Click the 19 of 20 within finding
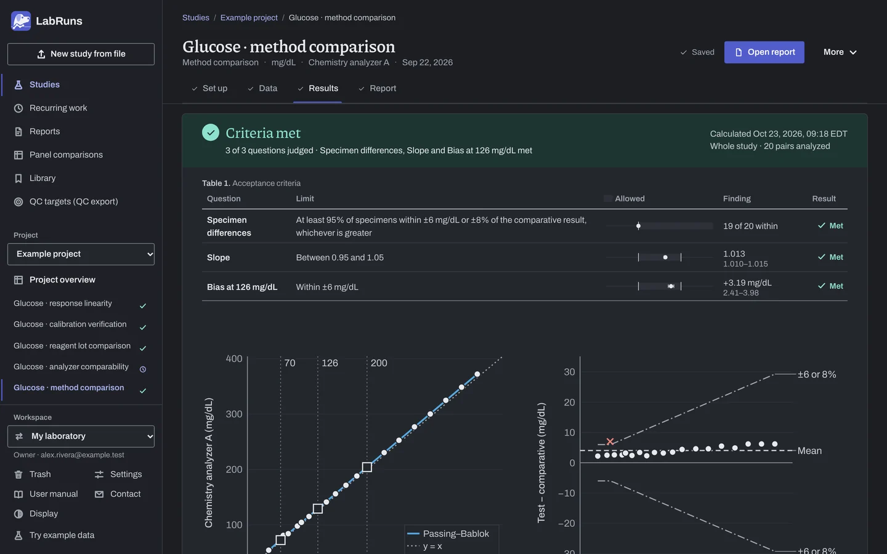Viewport: 887px width, 554px height. pyautogui.click(x=750, y=226)
